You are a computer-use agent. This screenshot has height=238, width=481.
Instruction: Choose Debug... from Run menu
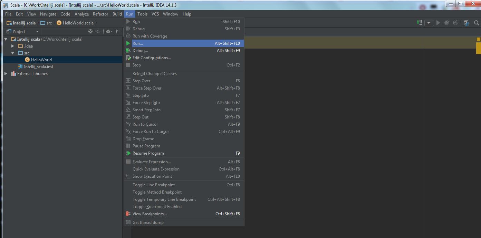184,51
